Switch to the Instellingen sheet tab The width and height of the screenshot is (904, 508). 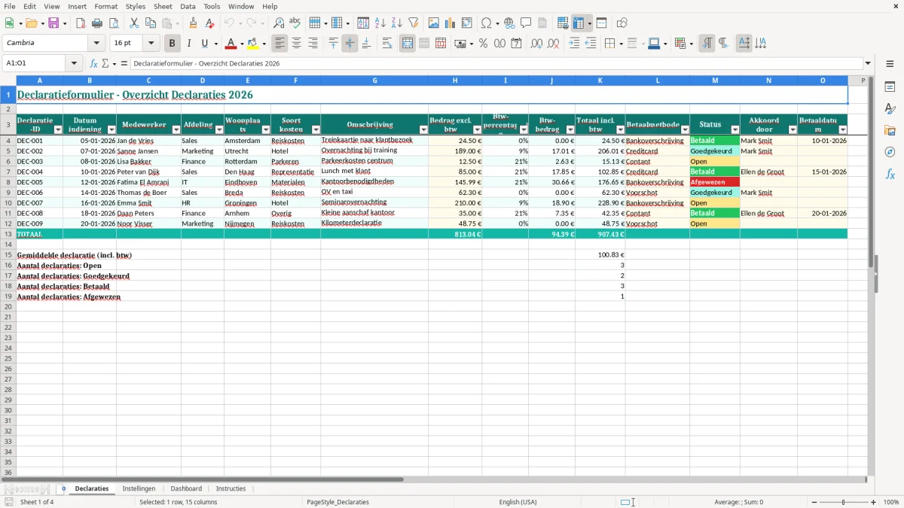point(139,488)
